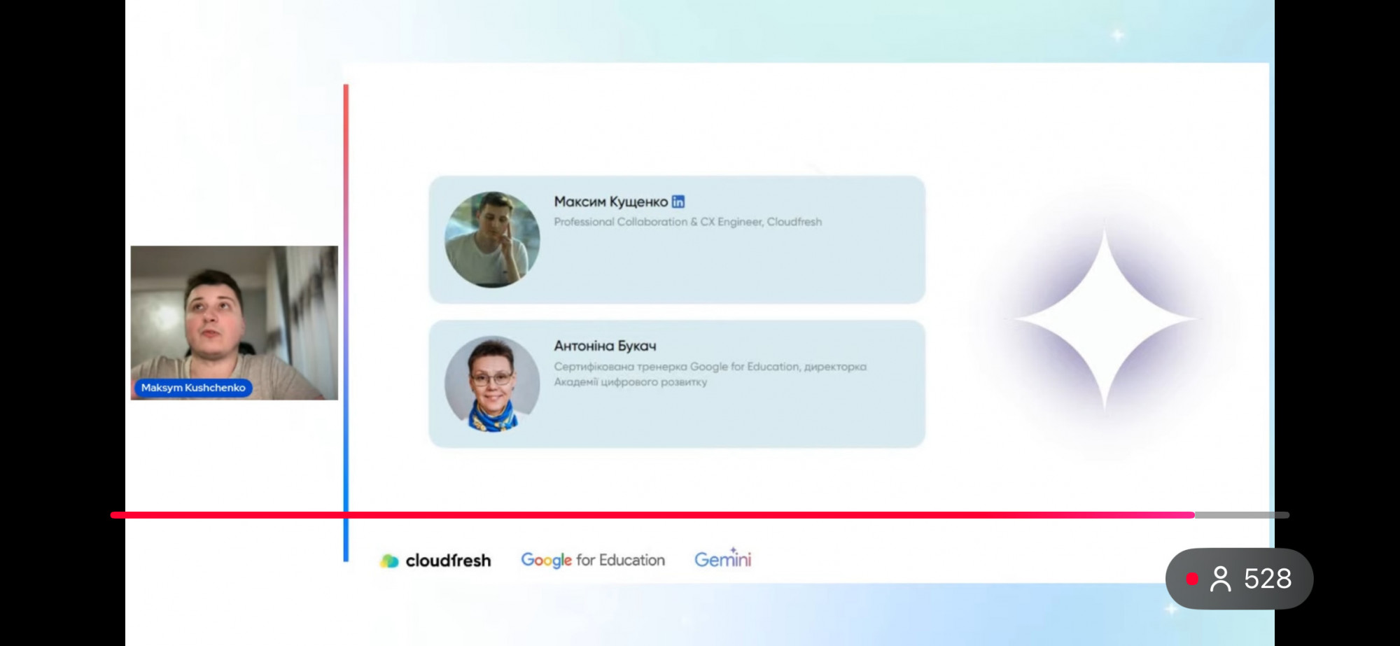
Task: Open Антоніна Букач round profile photo
Action: tap(492, 384)
